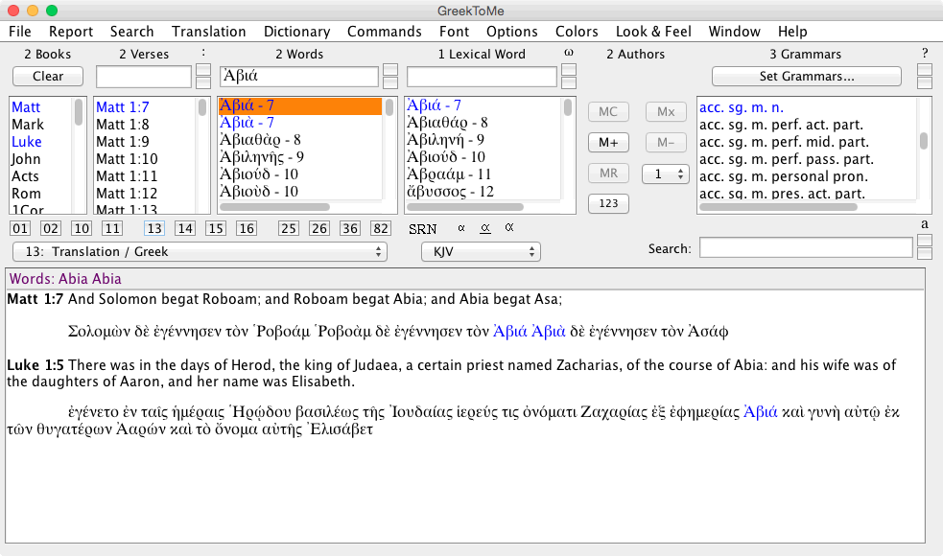Click the Clear button

pyautogui.click(x=47, y=76)
